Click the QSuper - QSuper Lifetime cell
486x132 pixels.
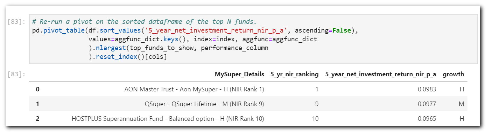[x=204, y=104]
